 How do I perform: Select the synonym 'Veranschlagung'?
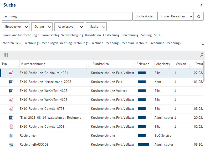[72, 35]
